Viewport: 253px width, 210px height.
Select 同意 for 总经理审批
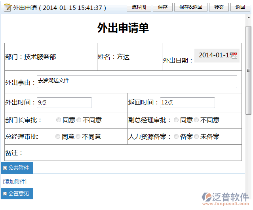[58, 137]
